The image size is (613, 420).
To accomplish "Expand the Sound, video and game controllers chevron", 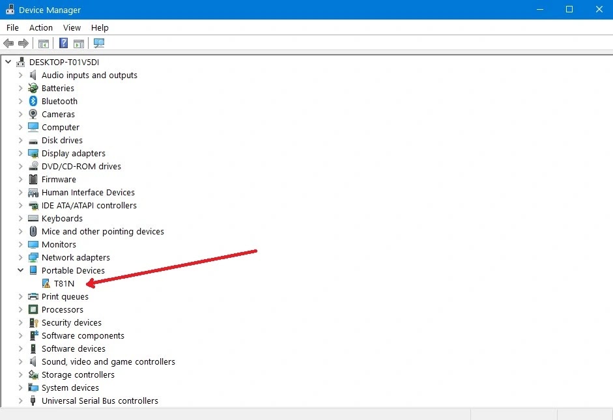I will tap(21, 362).
